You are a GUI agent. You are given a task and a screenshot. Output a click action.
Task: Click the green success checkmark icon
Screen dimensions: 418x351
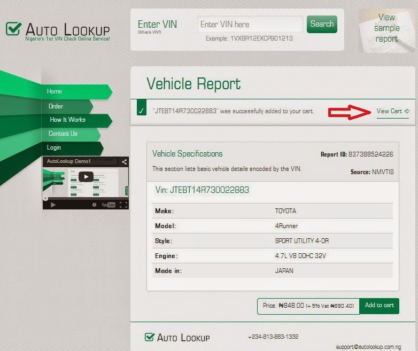(x=142, y=108)
